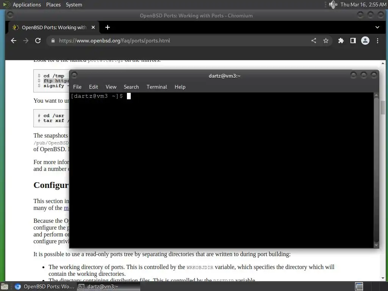Toggle Chromium side panel icon
The width and height of the screenshot is (388, 291).
(353, 41)
